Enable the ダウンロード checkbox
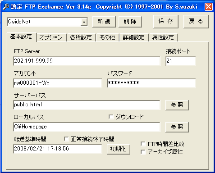Viewport: 215px width, 173px height. click(x=111, y=117)
